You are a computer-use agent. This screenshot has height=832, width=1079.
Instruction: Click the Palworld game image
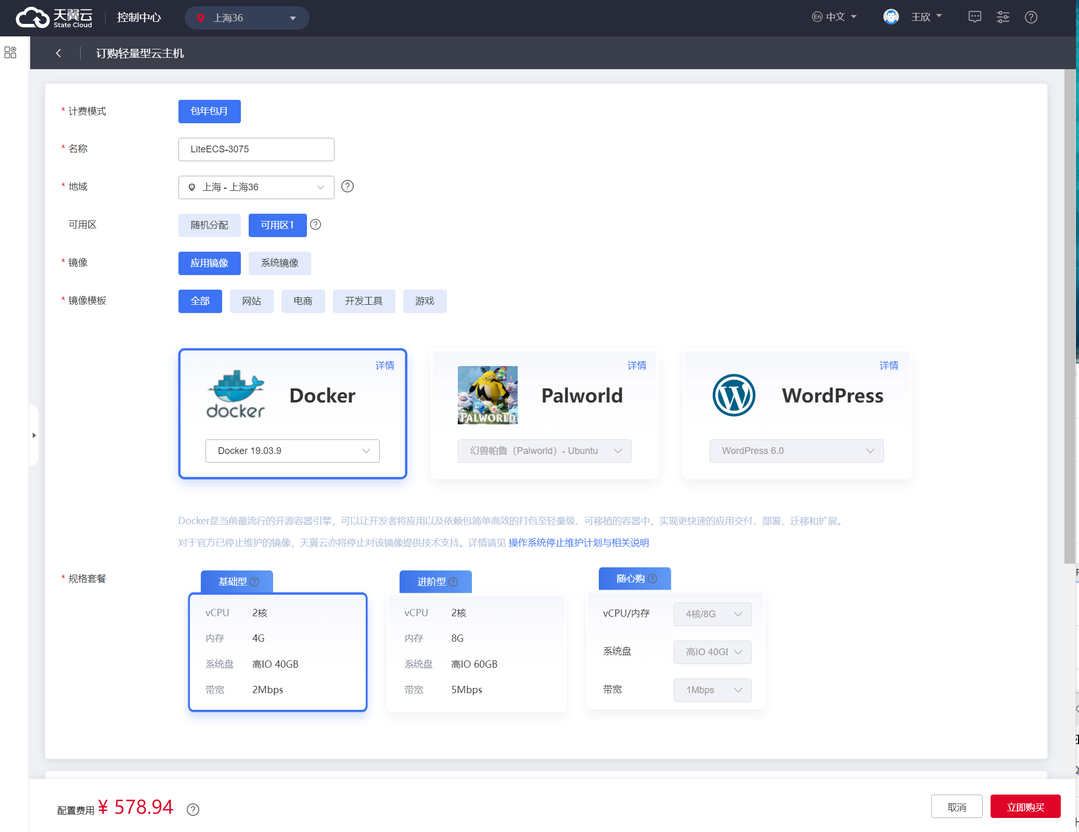point(487,395)
